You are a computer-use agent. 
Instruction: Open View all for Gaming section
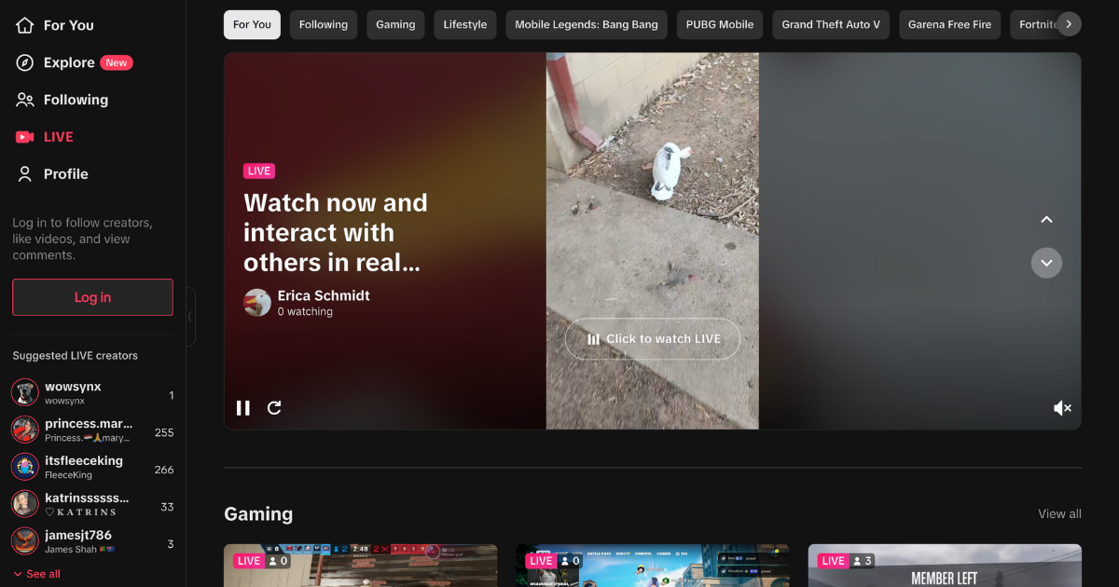pyautogui.click(x=1059, y=513)
